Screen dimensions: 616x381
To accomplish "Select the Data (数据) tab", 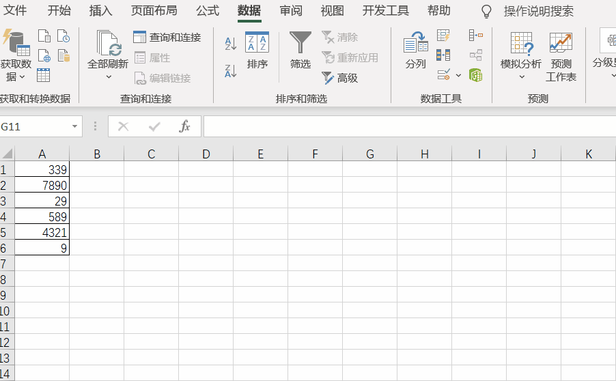I will tap(249, 11).
